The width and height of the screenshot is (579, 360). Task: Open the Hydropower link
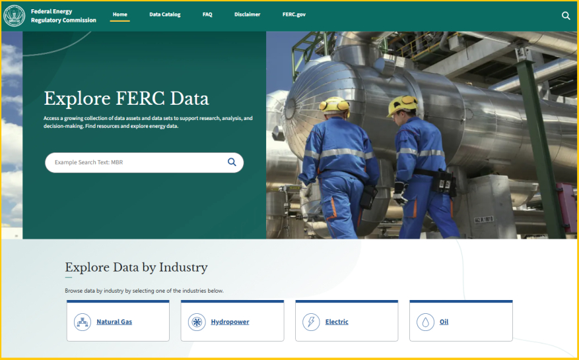point(230,322)
